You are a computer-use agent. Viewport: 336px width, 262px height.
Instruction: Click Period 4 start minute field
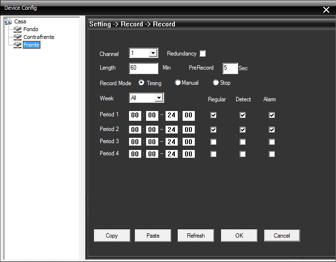coord(152,154)
